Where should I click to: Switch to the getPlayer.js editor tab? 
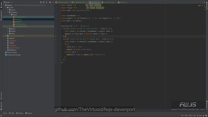(123, 2)
